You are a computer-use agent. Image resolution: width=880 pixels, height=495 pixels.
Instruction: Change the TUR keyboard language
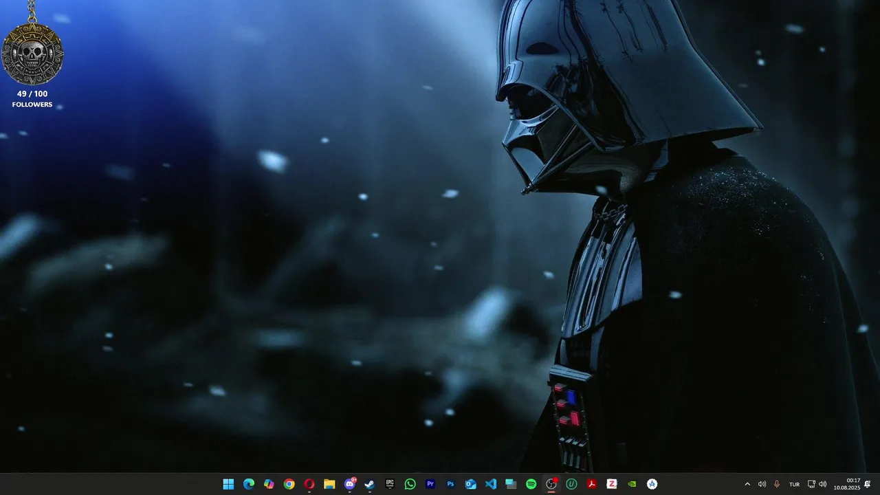click(x=794, y=485)
